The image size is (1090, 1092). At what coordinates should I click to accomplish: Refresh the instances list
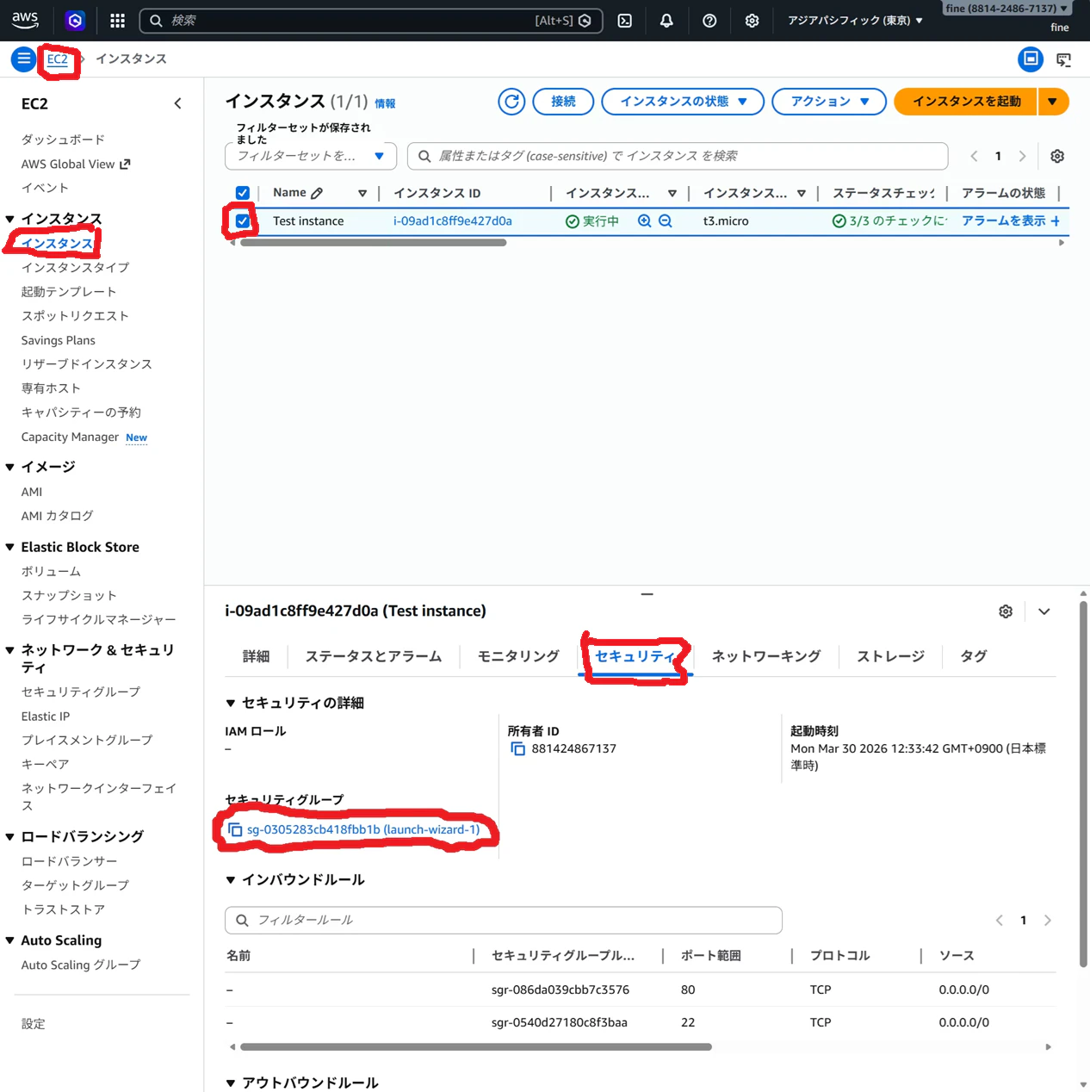[511, 102]
